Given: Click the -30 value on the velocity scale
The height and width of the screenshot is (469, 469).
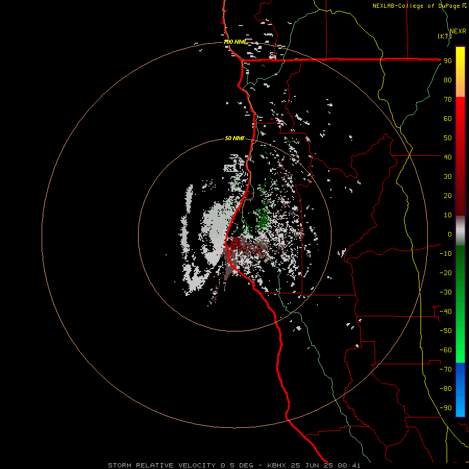Looking at the screenshot, I should [446, 292].
